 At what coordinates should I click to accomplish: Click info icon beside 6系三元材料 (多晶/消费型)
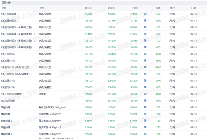coord(32,74)
